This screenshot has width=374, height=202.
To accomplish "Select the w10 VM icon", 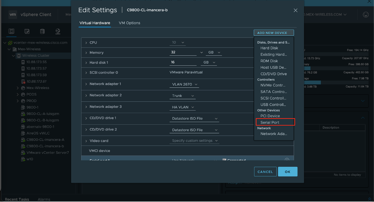I will [23, 159].
